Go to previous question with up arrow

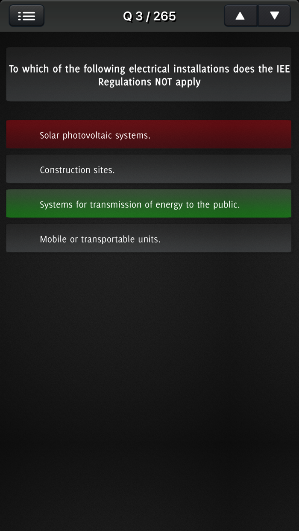click(240, 16)
